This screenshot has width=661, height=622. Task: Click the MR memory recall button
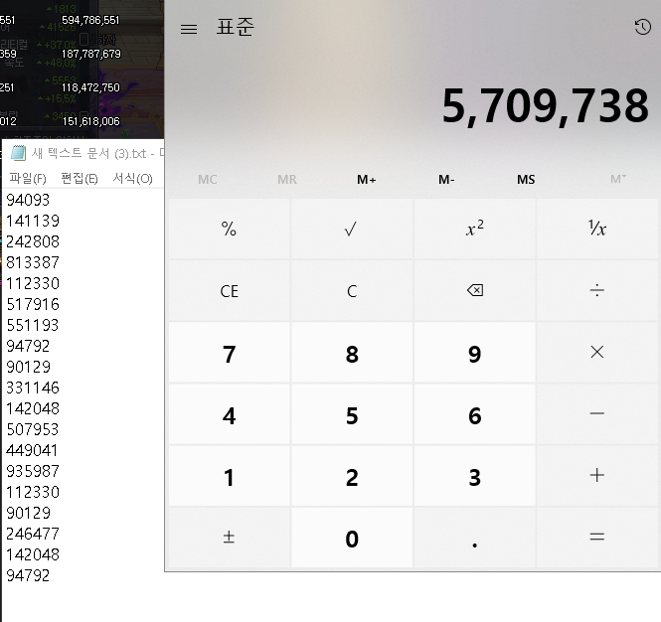tap(287, 180)
